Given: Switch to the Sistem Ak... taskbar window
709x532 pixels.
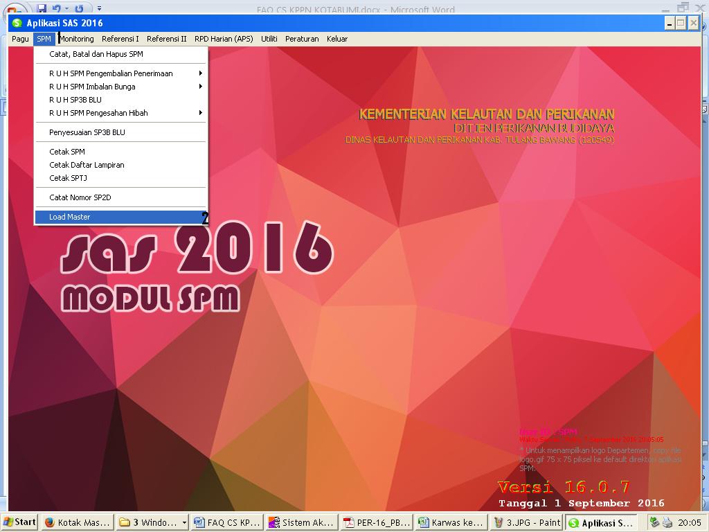Looking at the screenshot, I should (301, 522).
